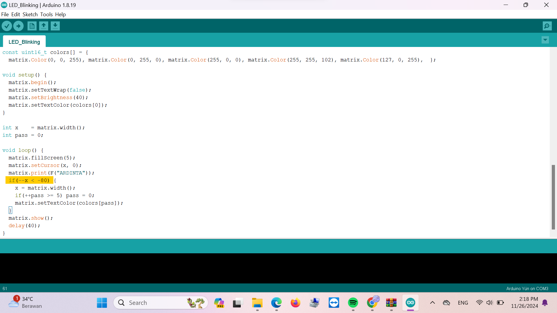Click the line number 61 in status bar
Viewport: 557px width, 313px height.
pos(5,288)
